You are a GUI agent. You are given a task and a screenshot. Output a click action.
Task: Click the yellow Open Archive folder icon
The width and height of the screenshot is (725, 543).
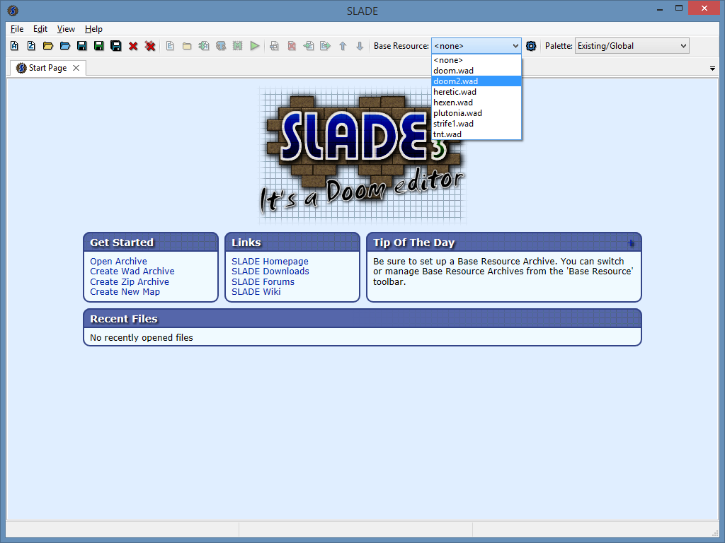48,46
